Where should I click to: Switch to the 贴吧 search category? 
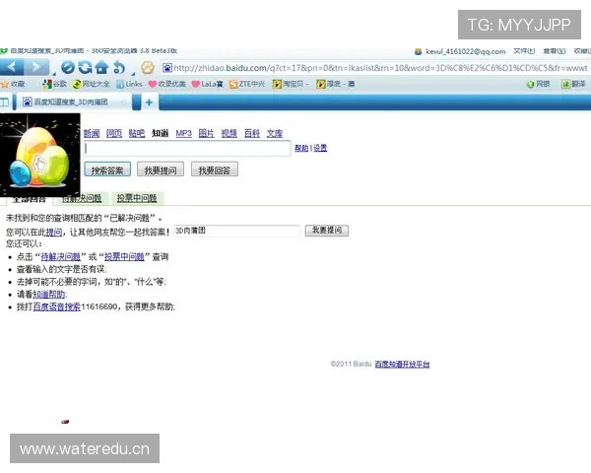(137, 133)
